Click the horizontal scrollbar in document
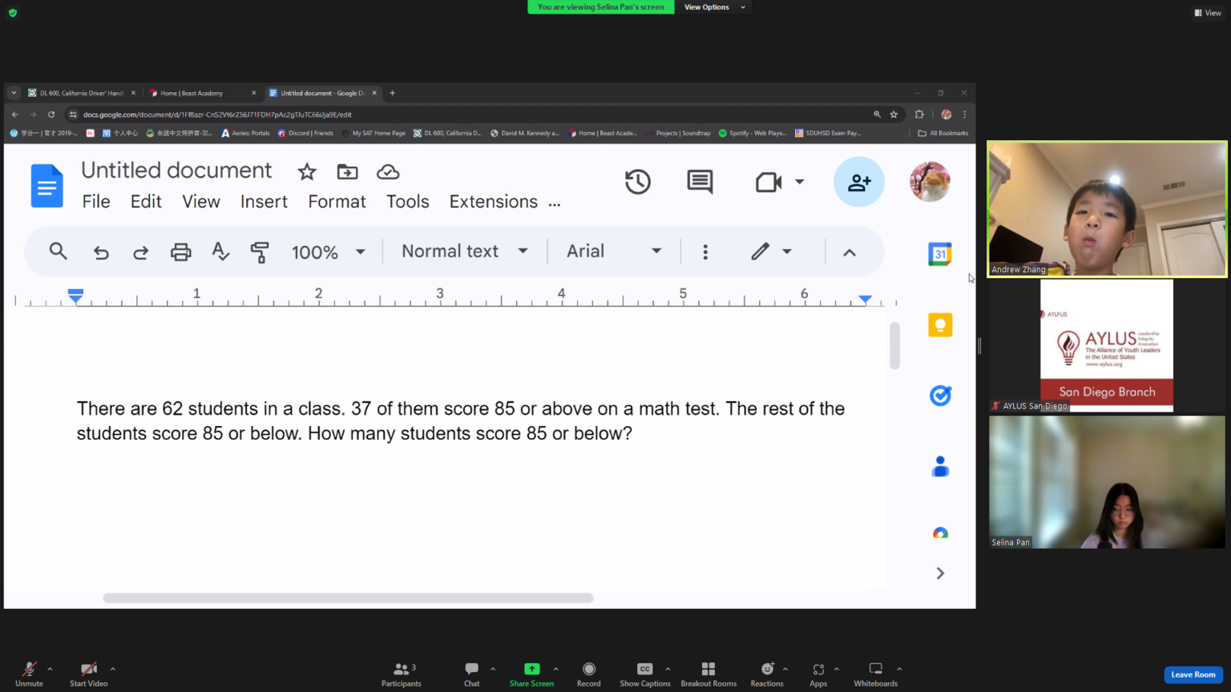 pos(348,598)
